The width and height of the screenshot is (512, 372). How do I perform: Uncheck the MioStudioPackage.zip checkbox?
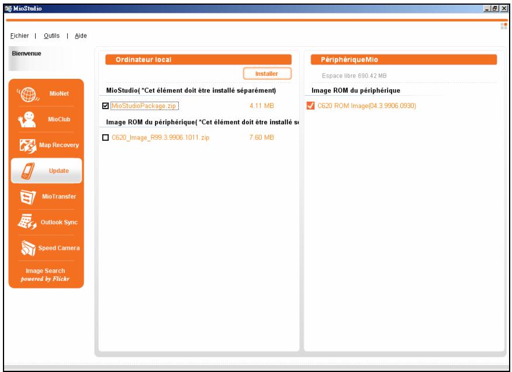pyautogui.click(x=105, y=106)
